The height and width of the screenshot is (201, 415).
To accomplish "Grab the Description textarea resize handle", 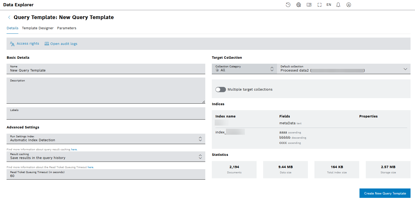I will [203, 102].
